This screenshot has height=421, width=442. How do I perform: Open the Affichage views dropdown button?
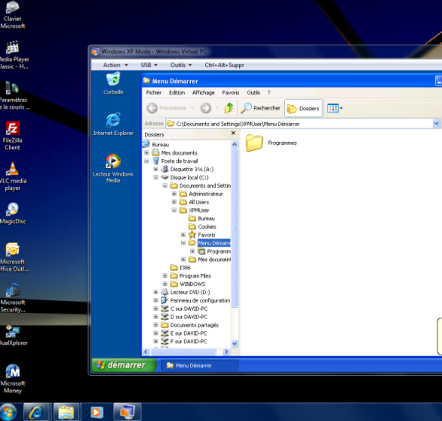click(x=335, y=108)
